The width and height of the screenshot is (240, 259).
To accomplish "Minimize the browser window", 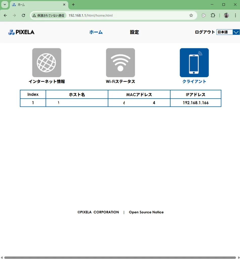I will (212, 5).
